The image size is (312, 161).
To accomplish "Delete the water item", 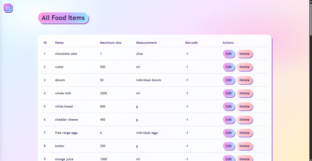I will 244,67.
